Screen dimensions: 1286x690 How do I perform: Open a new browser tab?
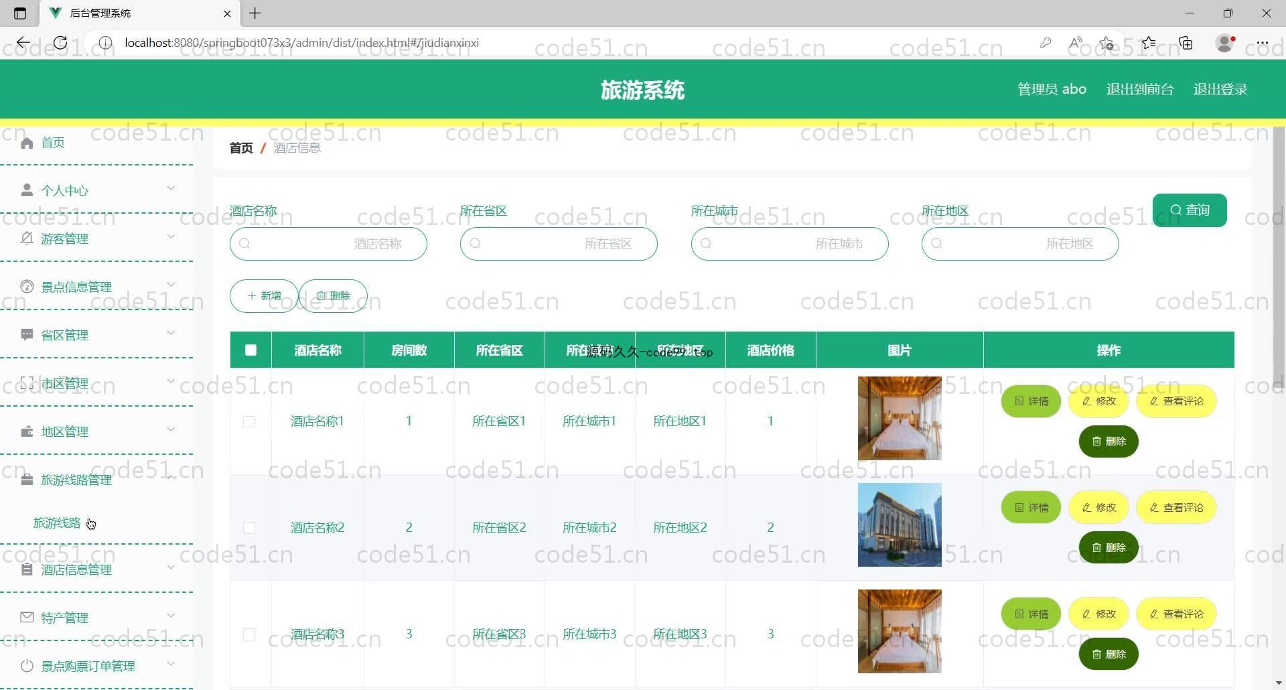pos(255,13)
